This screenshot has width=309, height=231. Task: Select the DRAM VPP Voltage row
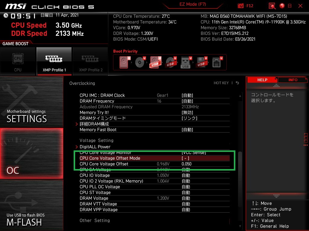154,210
